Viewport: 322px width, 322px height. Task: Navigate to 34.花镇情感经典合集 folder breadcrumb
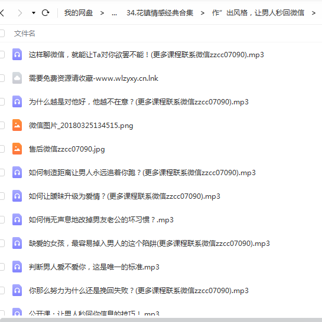[160, 13]
